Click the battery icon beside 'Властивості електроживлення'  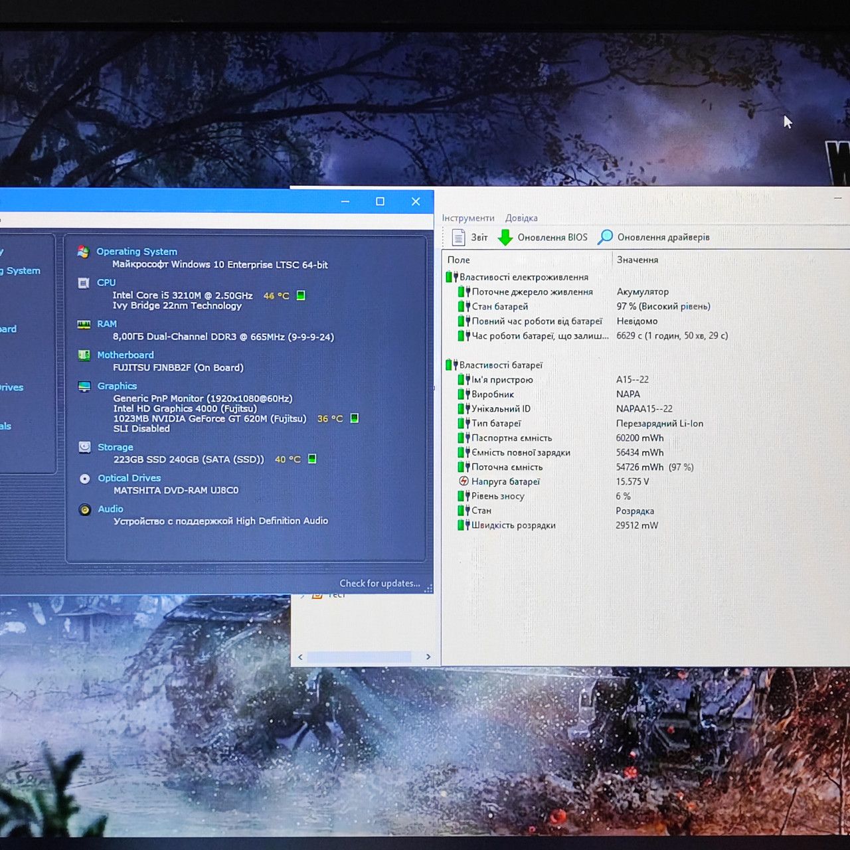pos(452,277)
